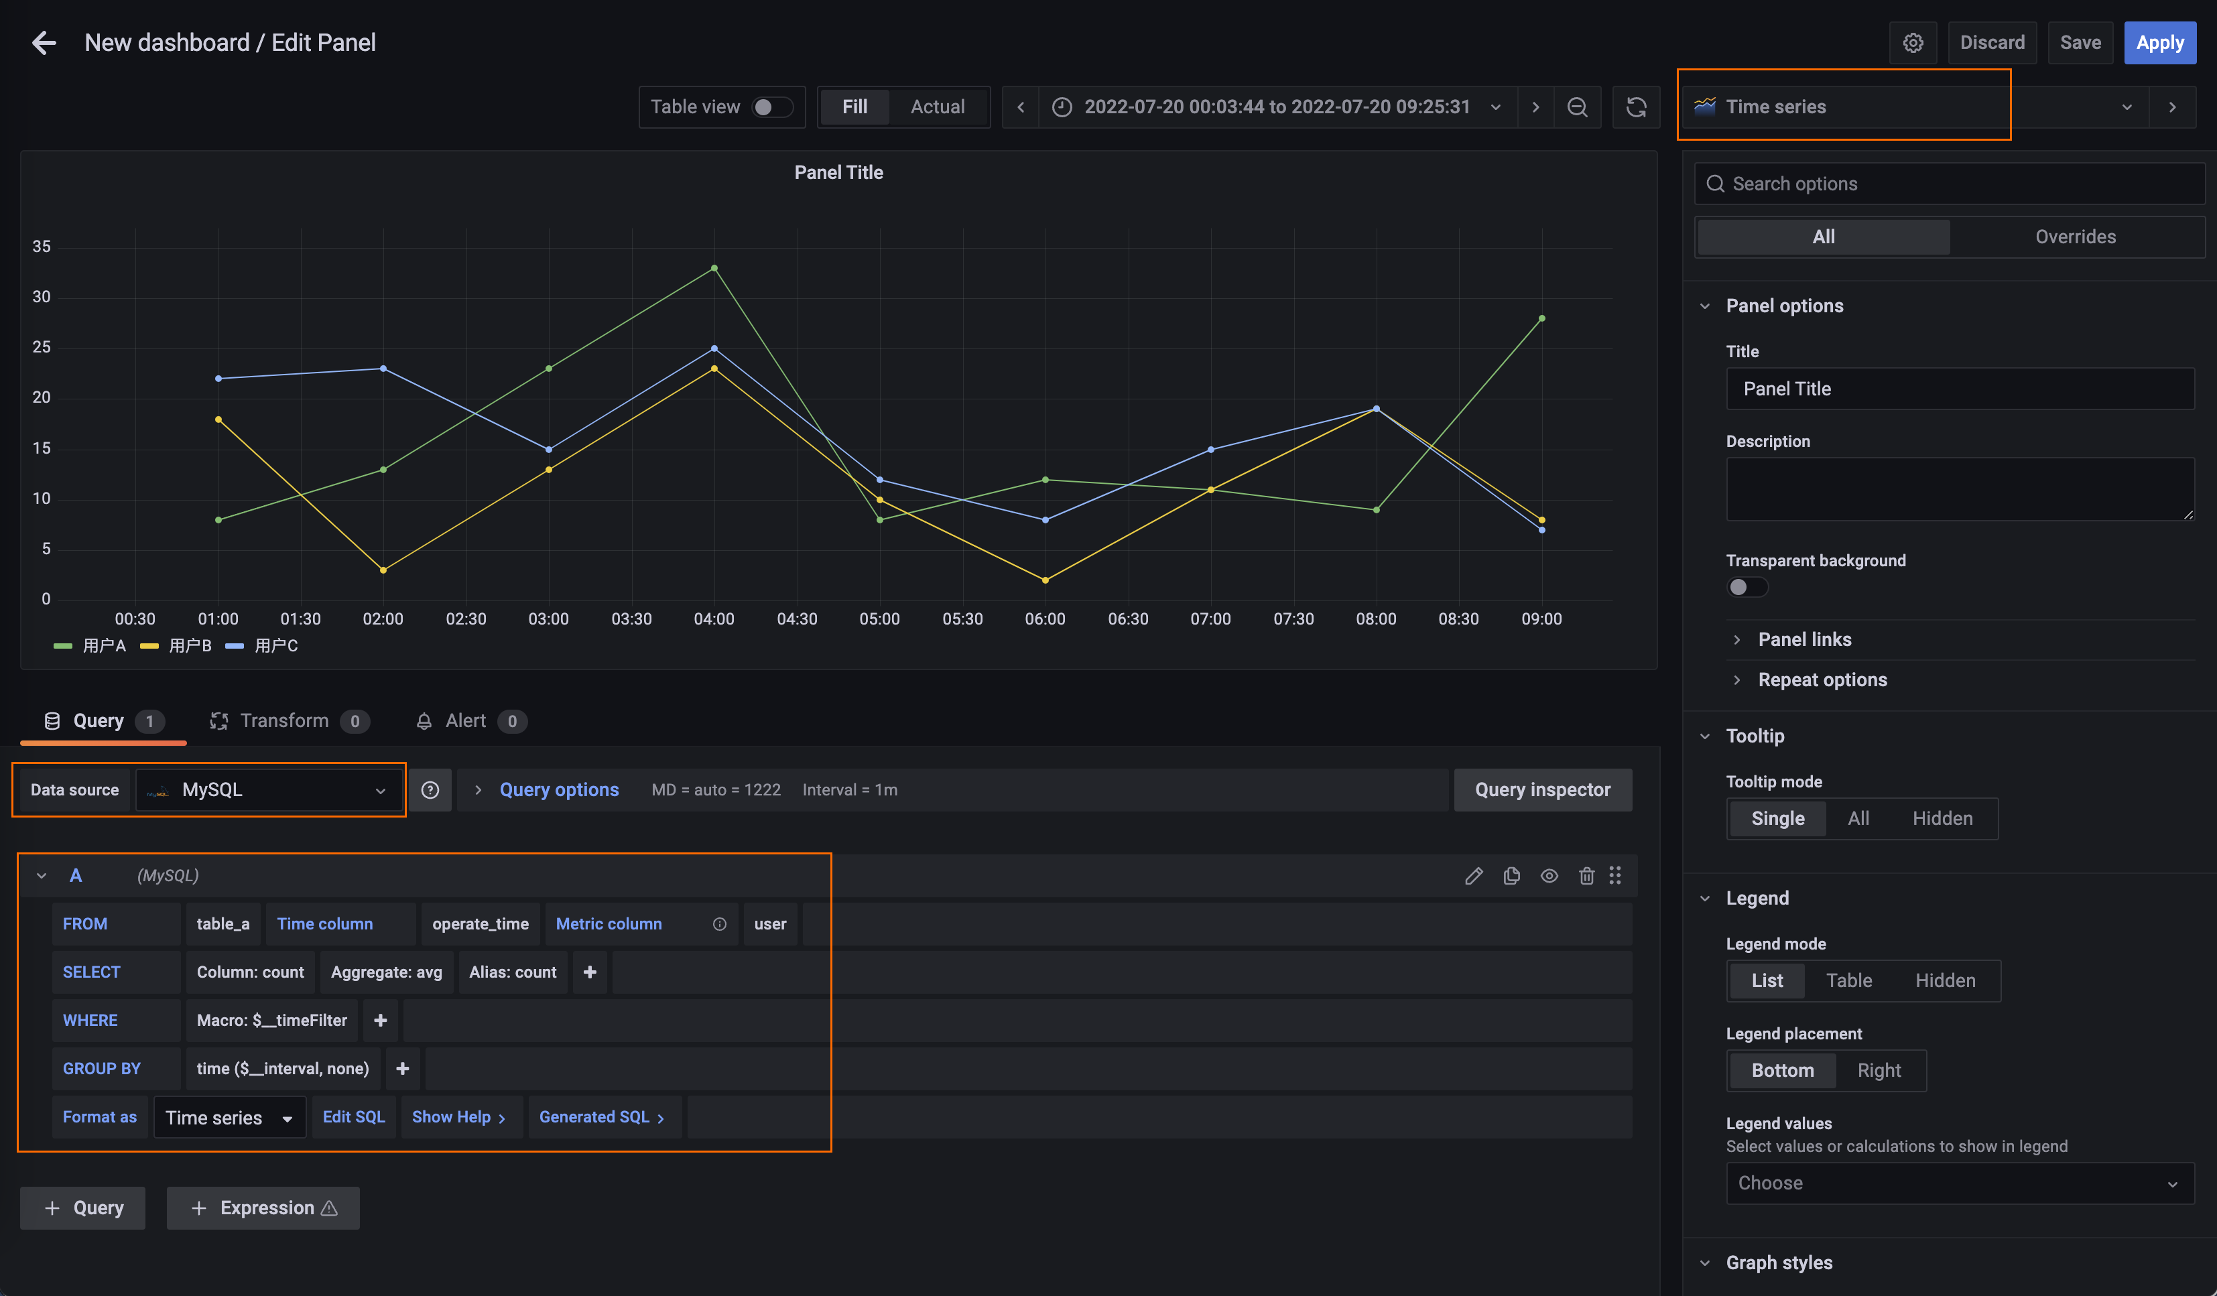The image size is (2217, 1296).
Task: Edit query A with the pencil icon
Action: (1474, 875)
